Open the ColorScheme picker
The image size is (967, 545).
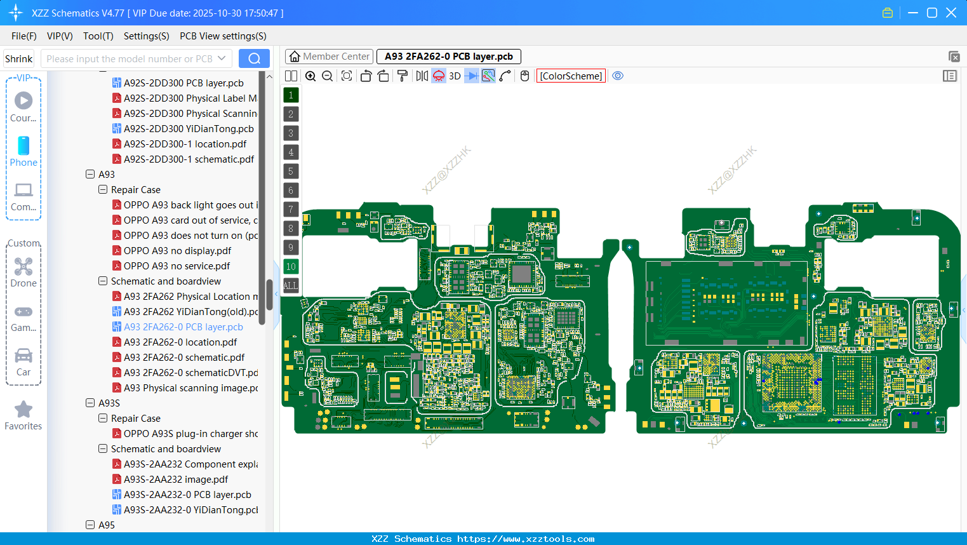(570, 76)
